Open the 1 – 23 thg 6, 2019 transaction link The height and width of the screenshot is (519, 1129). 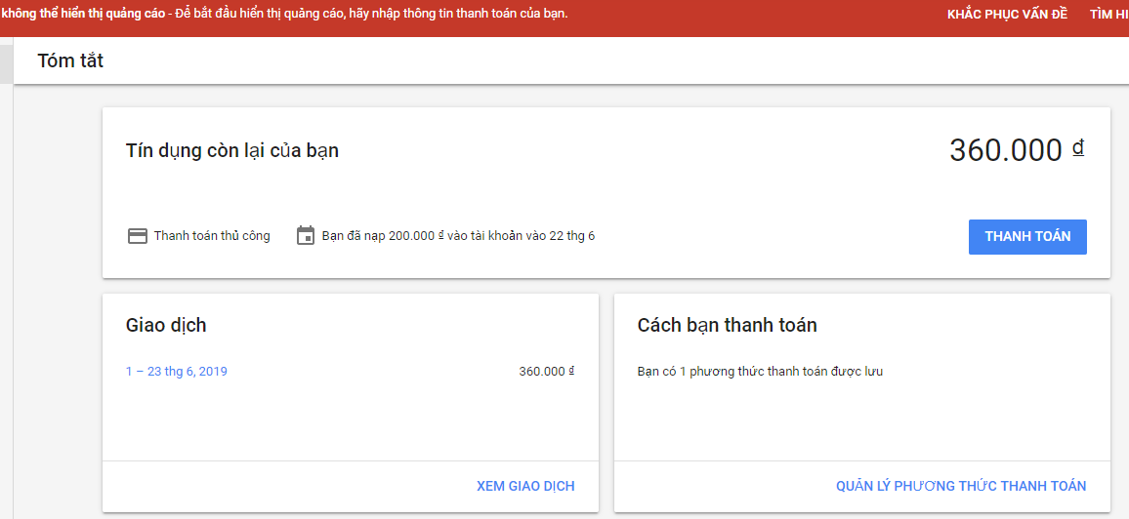(x=177, y=372)
